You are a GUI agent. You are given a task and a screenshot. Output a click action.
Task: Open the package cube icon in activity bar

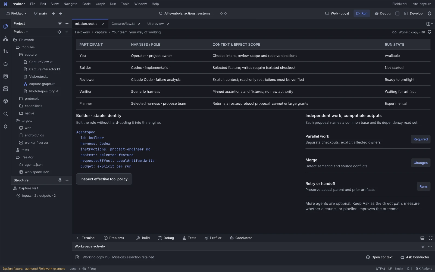[5, 101]
